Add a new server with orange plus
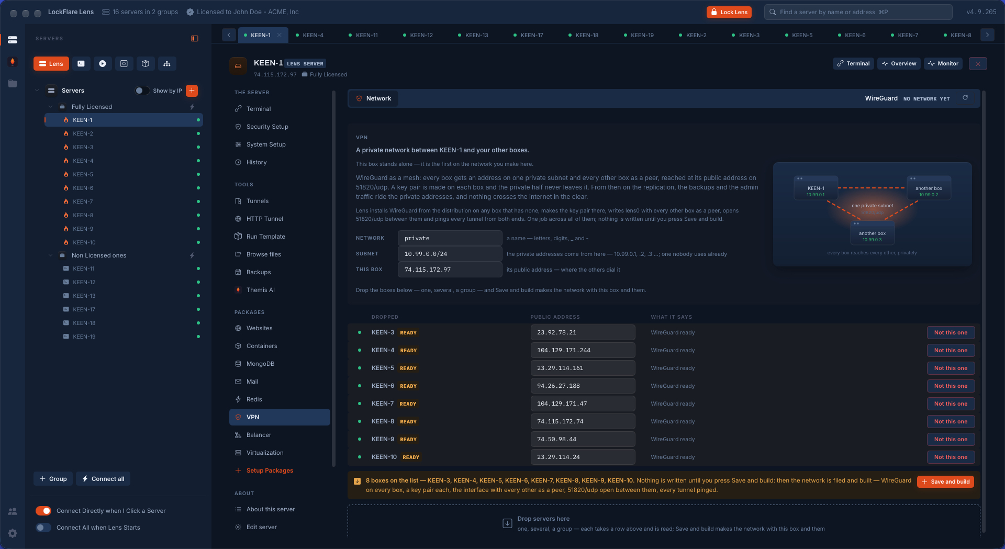The width and height of the screenshot is (1005, 549). 192,91
